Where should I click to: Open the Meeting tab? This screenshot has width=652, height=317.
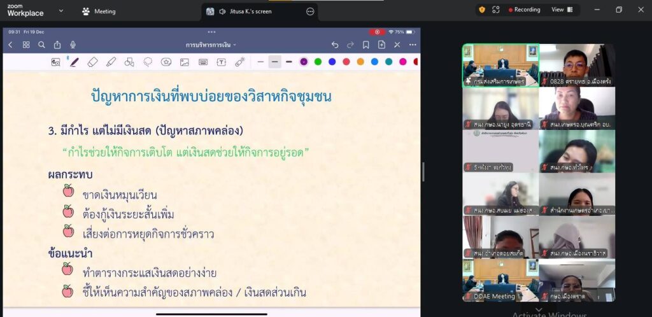99,11
